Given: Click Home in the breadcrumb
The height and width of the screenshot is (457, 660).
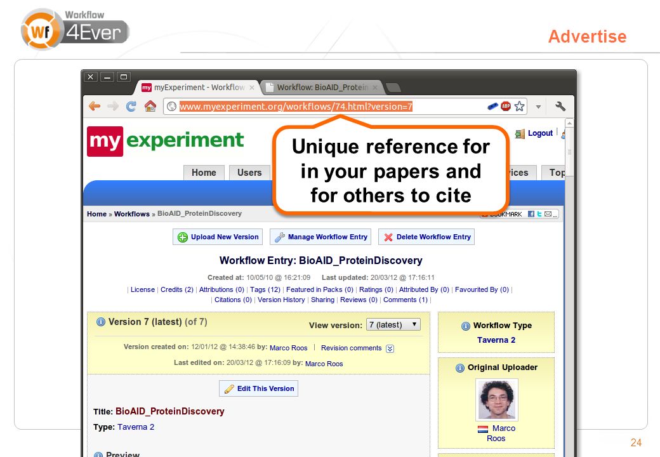Looking at the screenshot, I should (97, 214).
